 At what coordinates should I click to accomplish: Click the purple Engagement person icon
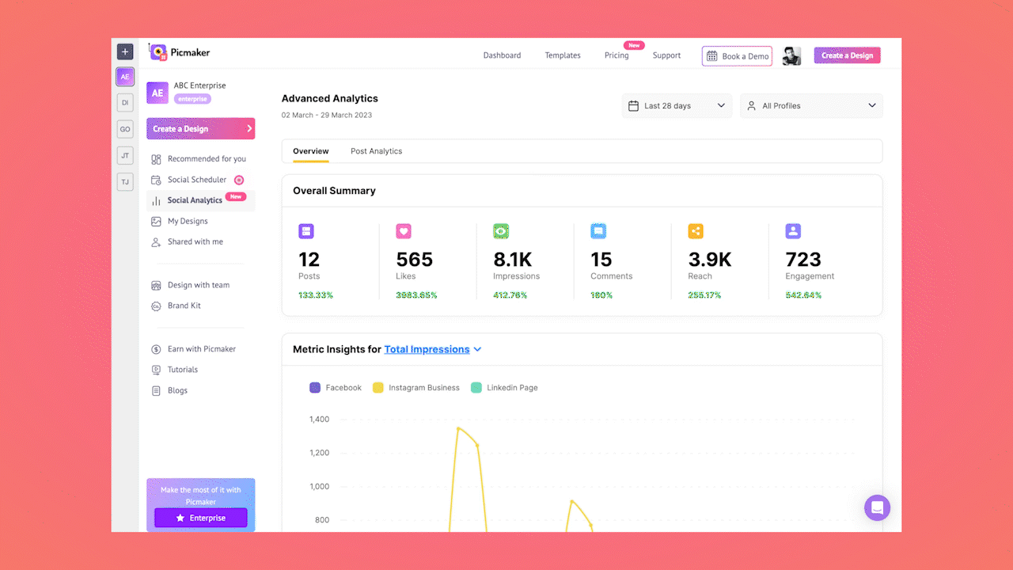point(793,231)
